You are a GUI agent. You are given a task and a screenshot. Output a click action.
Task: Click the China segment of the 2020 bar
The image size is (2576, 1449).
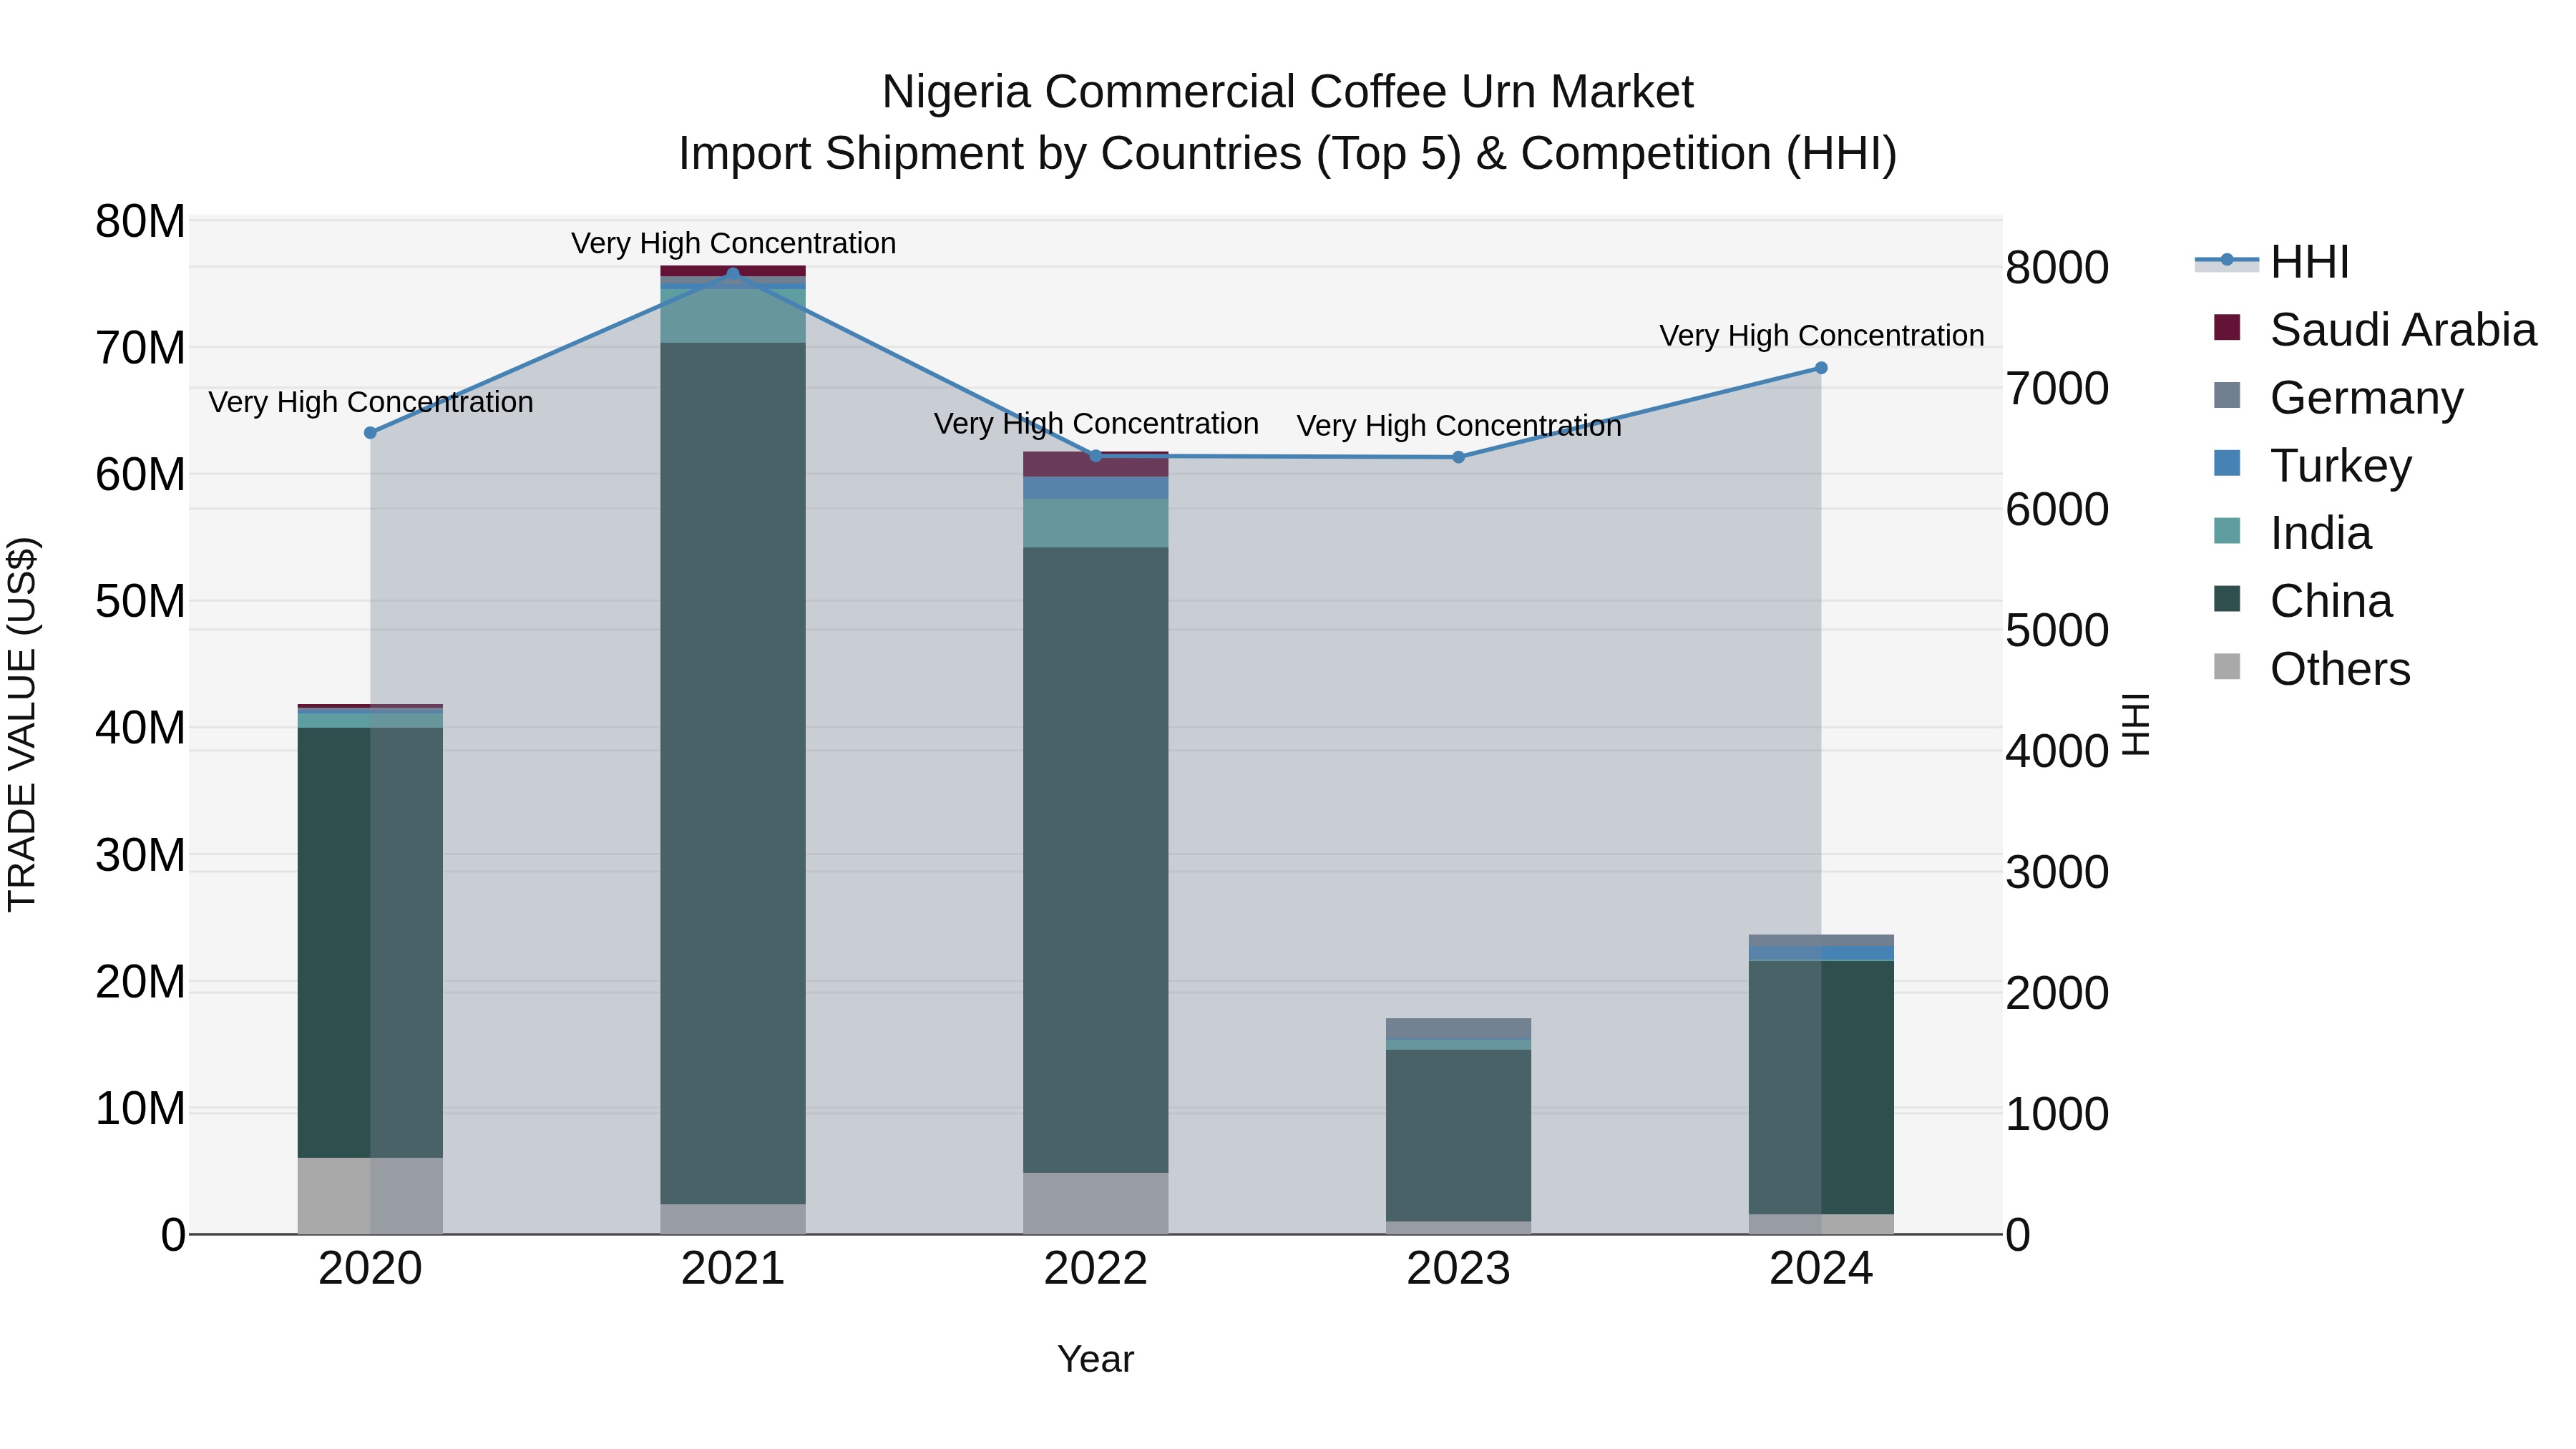[370, 942]
